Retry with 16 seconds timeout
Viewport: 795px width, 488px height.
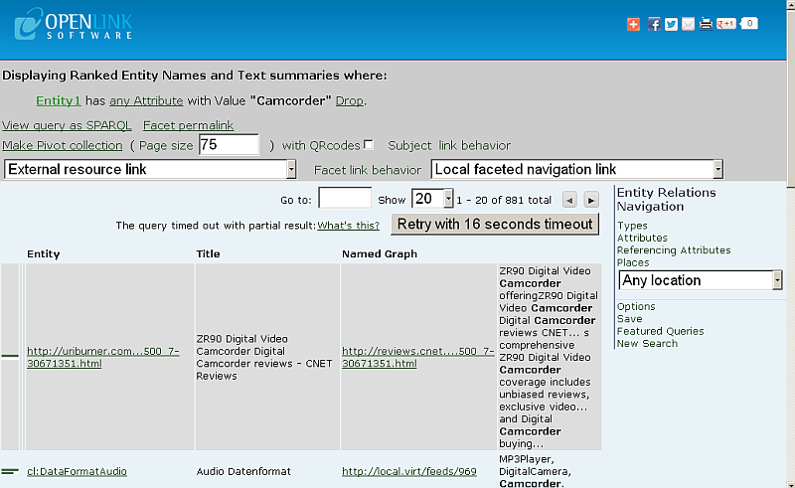point(495,225)
